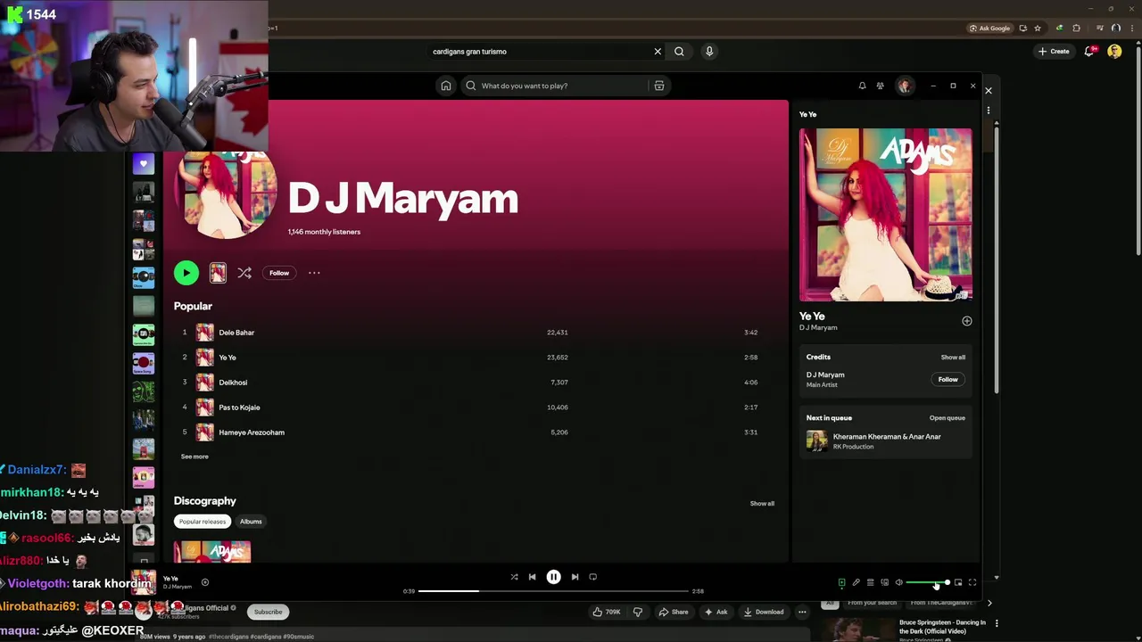Click Ask button under YouTube video
The image size is (1142, 642).
716,613
